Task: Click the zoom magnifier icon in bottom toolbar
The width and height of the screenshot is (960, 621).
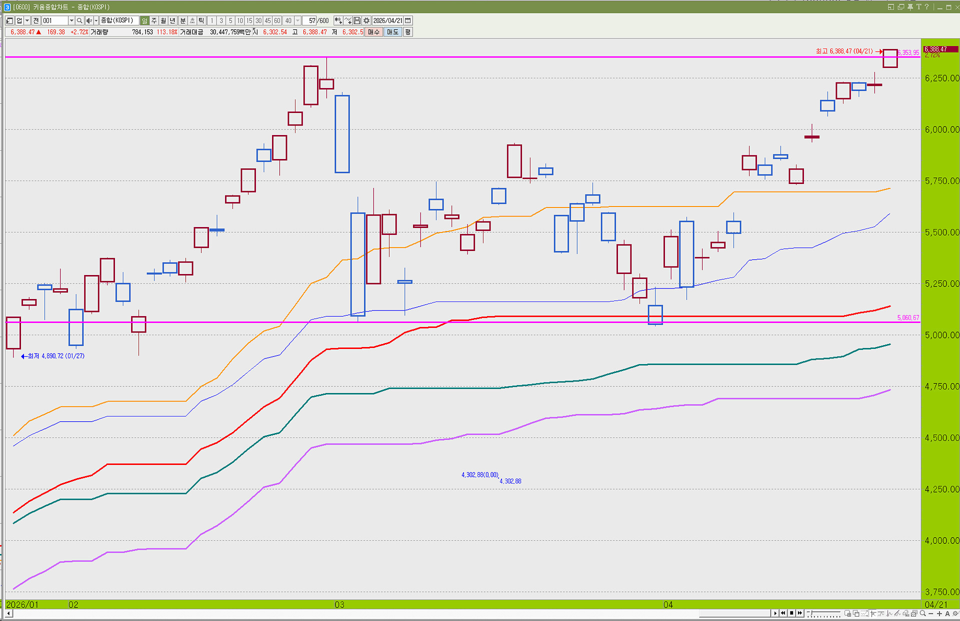Action: tap(922, 613)
